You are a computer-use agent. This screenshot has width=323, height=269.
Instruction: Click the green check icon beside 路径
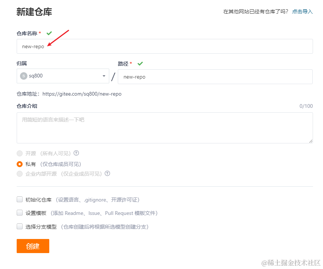(x=140, y=63)
